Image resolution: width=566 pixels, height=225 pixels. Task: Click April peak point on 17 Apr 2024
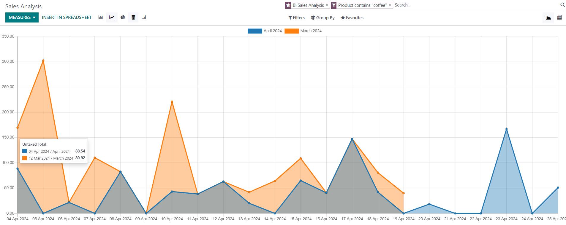(352, 139)
